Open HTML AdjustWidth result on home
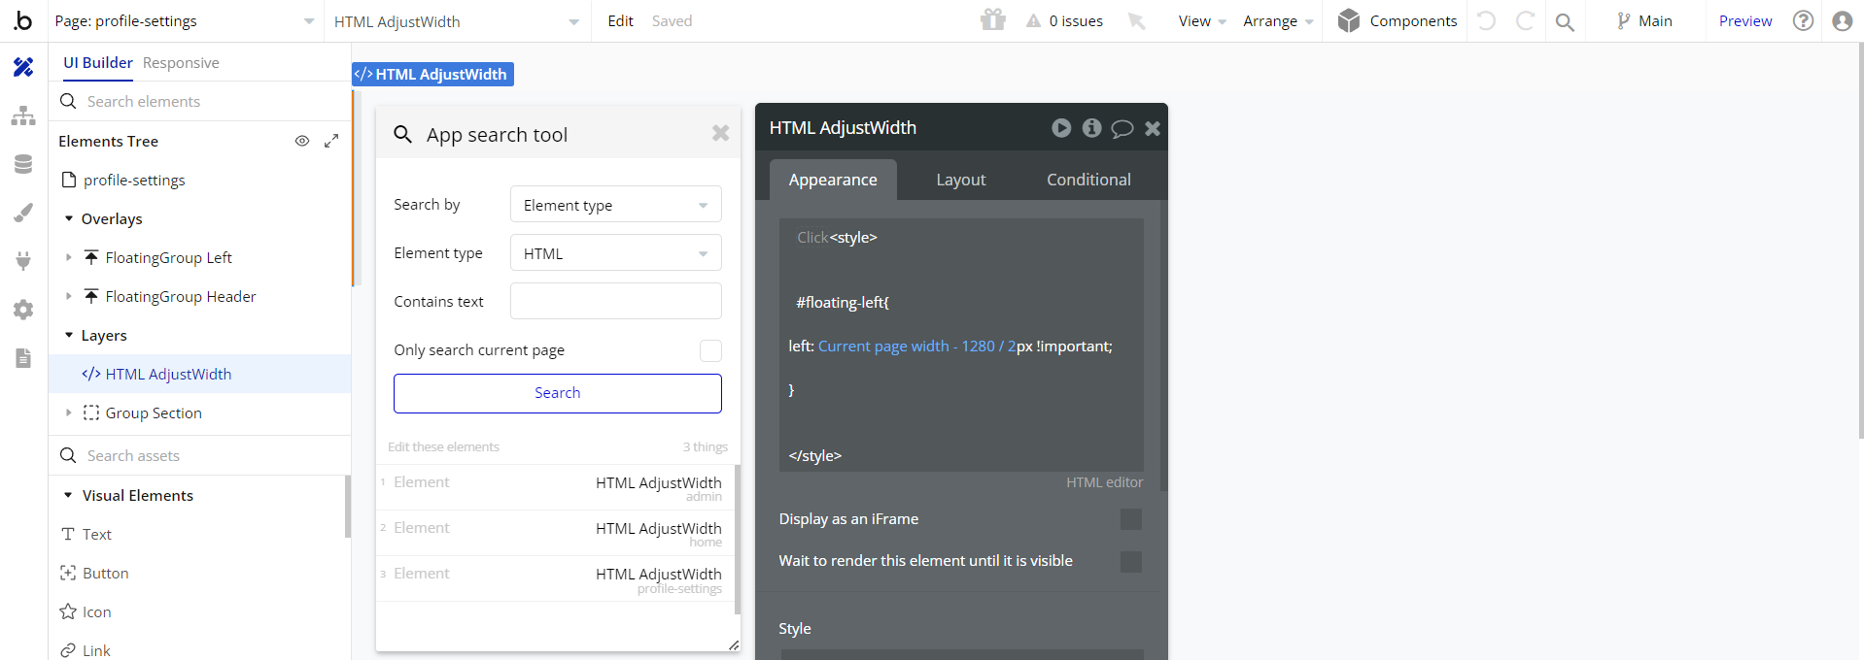Screen dimensions: 1864x660 tap(555, 533)
